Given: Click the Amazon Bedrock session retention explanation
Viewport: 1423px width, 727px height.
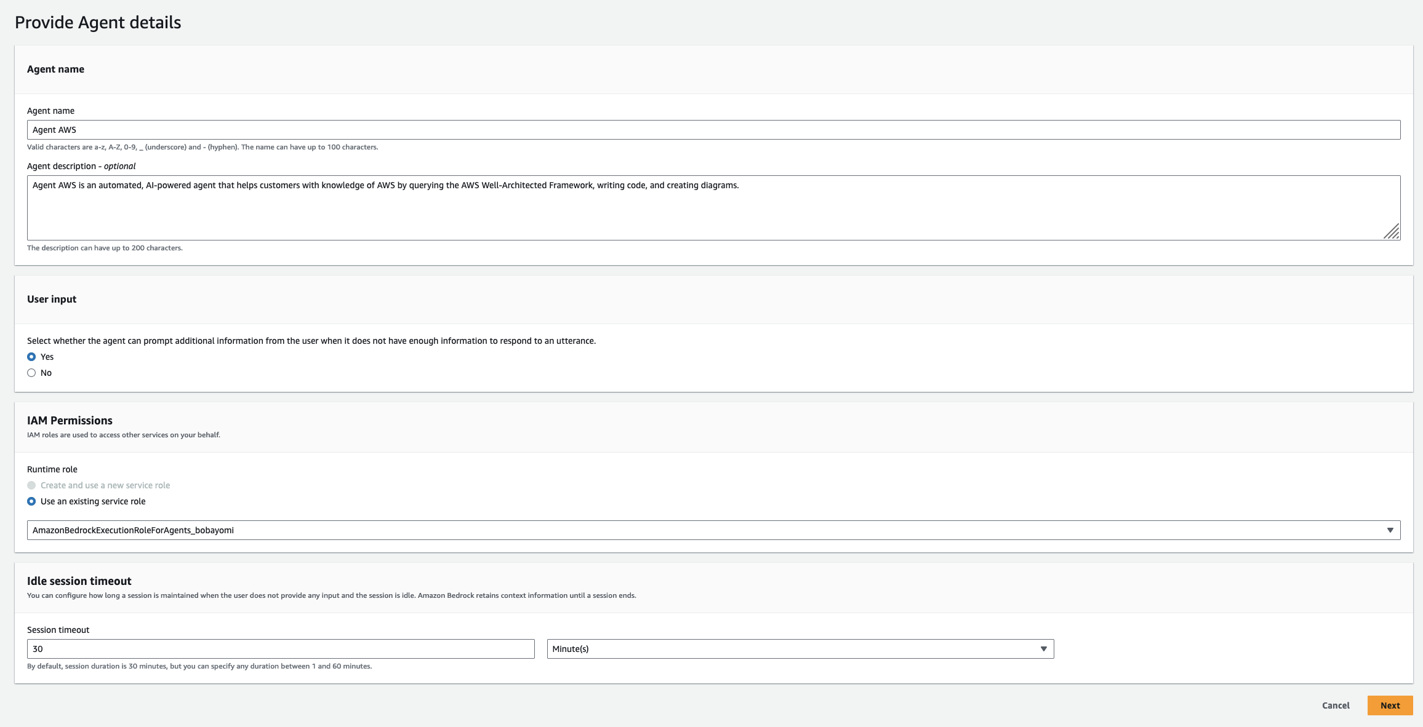Looking at the screenshot, I should pyautogui.click(x=332, y=595).
